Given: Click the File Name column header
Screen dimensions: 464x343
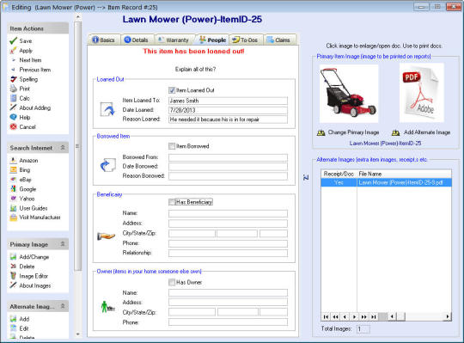Looking at the screenshot, I should coord(404,174).
